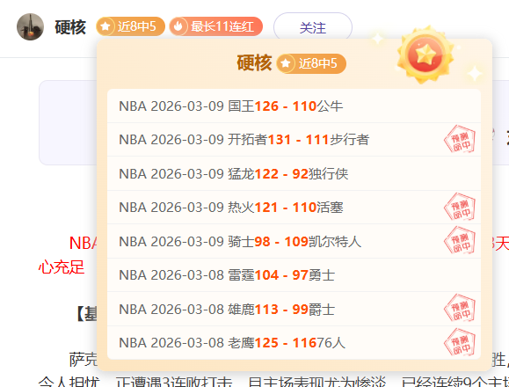Viewport: 509px width, 387px height.
Task: Select row 国王126 - 110公牛
Action: tap(294, 106)
